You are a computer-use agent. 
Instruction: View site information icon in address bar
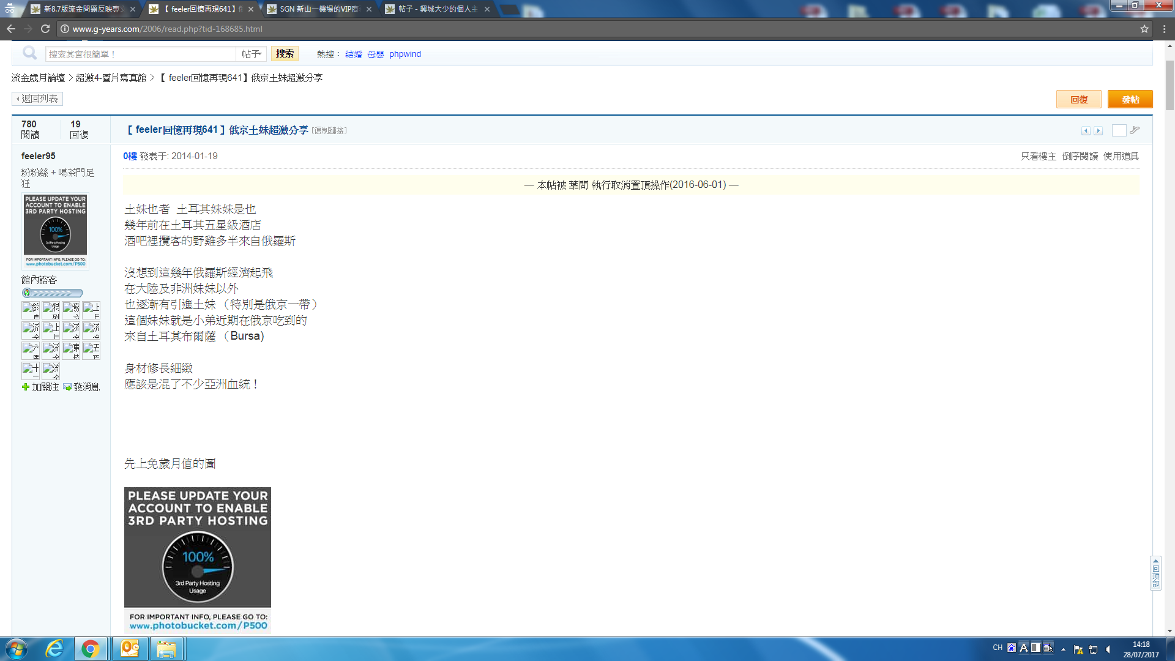[x=64, y=29]
